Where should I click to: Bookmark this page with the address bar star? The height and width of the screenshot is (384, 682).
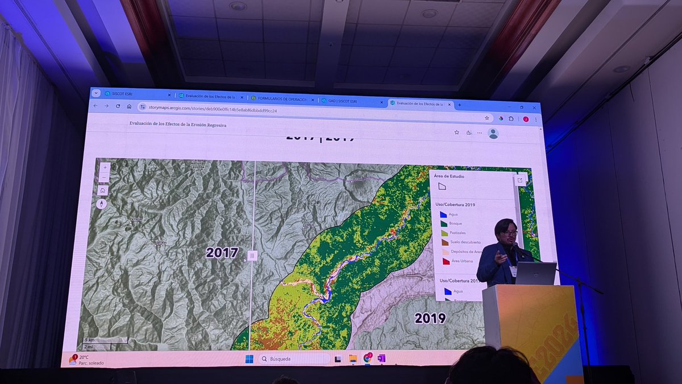[487, 118]
